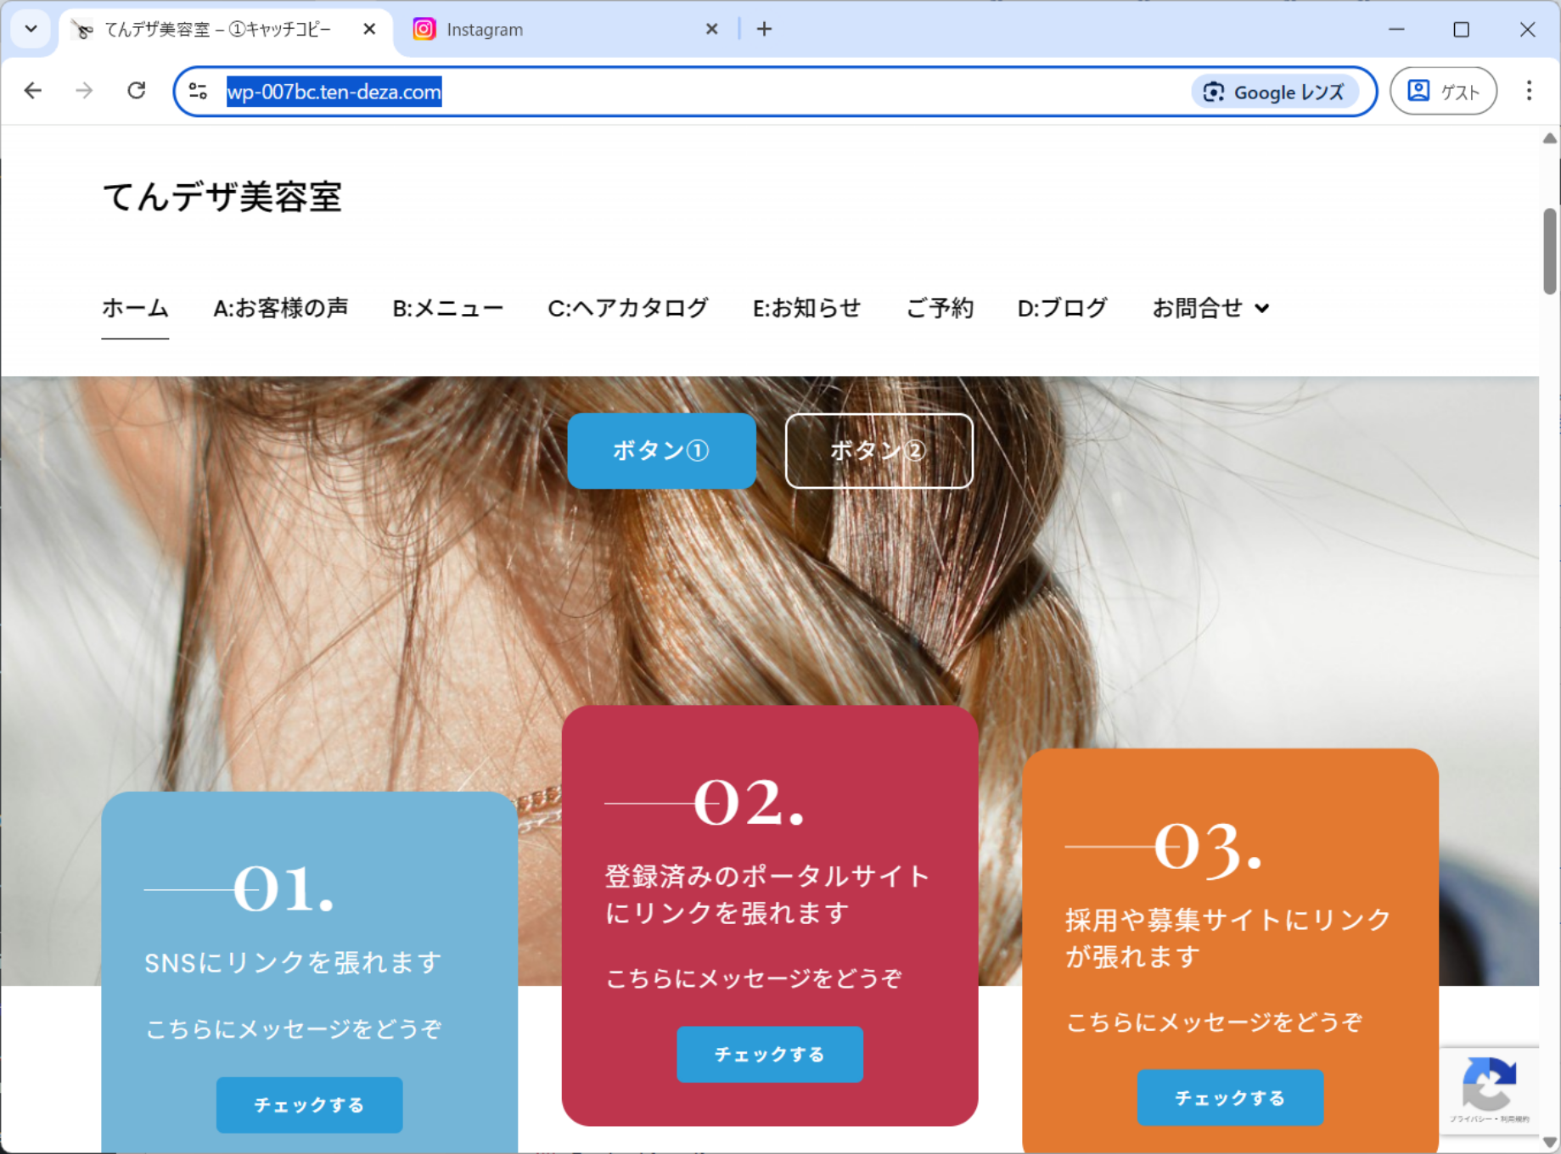The image size is (1561, 1154).
Task: Click the browser back arrow
Action: click(33, 91)
